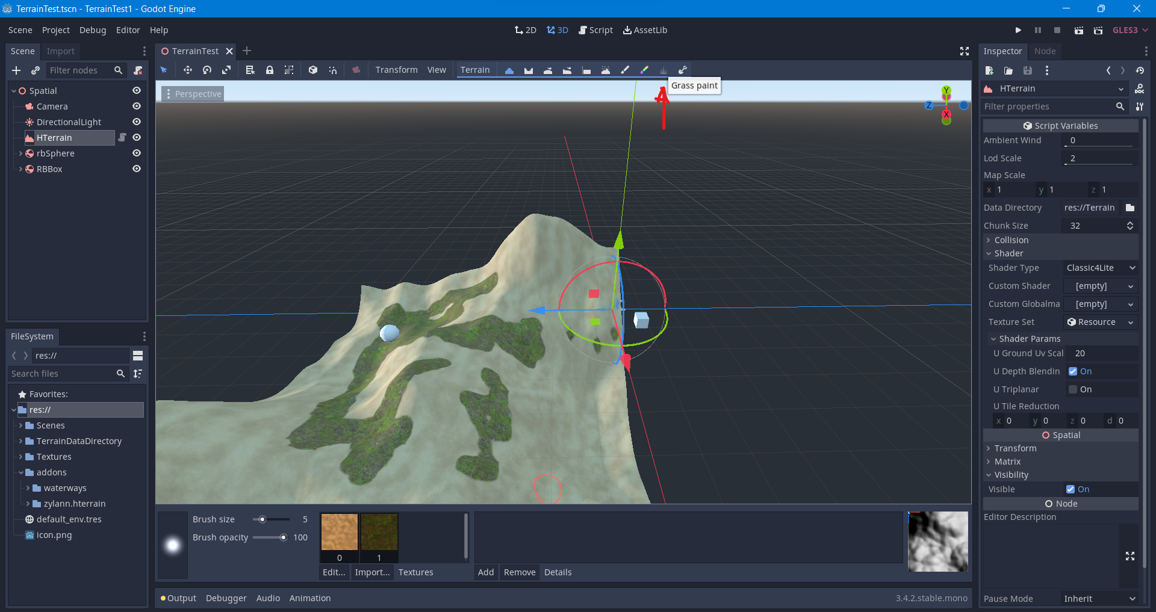
Task: Lock the selected node from moving
Action: click(270, 70)
